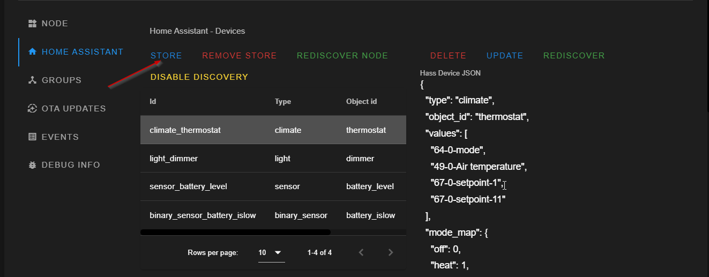
Task: Click the Home Assistant house icon
Action: 32,52
